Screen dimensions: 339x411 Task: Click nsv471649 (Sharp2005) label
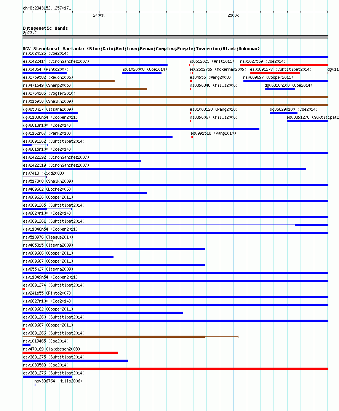(x=47, y=86)
